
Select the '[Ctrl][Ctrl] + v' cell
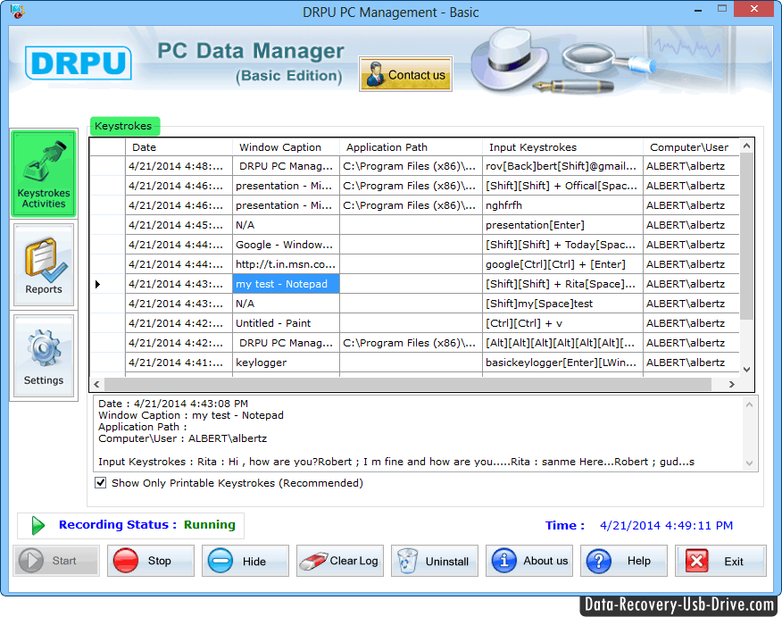coord(562,323)
